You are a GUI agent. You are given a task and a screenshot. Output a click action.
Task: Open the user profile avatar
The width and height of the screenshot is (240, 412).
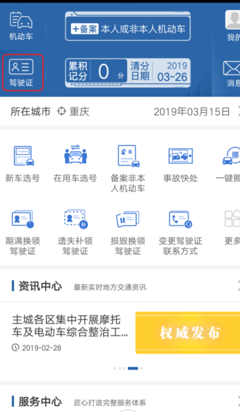(x=233, y=20)
